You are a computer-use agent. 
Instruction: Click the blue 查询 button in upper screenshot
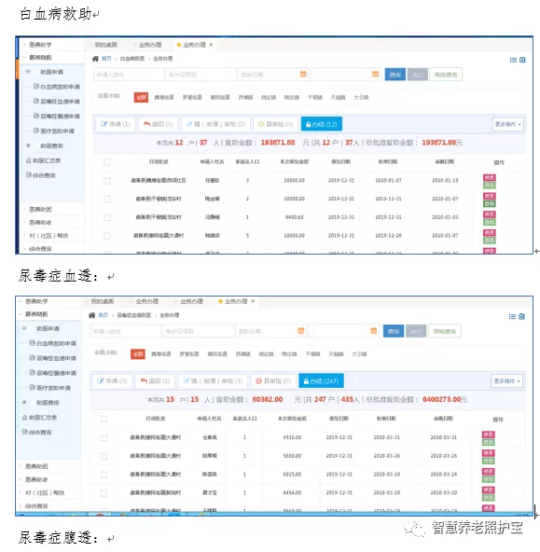pos(395,75)
